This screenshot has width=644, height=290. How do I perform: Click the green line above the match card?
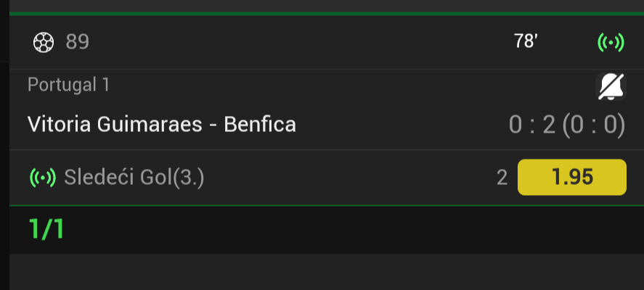click(x=327, y=13)
